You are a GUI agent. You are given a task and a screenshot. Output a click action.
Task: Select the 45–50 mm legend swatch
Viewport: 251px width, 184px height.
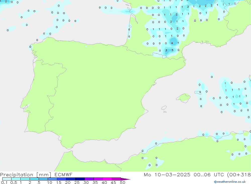pyautogui.click(x=116, y=179)
